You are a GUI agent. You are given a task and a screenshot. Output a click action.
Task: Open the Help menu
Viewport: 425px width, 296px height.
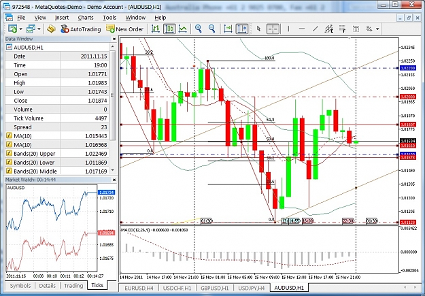[160, 18]
